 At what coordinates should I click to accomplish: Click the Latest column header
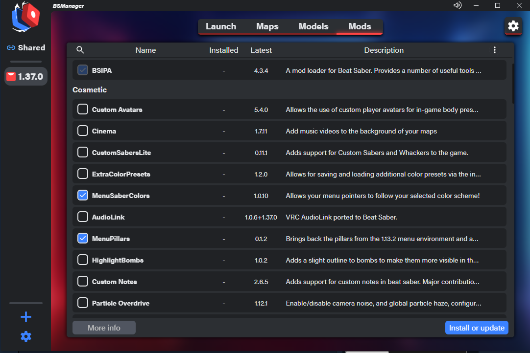[261, 50]
